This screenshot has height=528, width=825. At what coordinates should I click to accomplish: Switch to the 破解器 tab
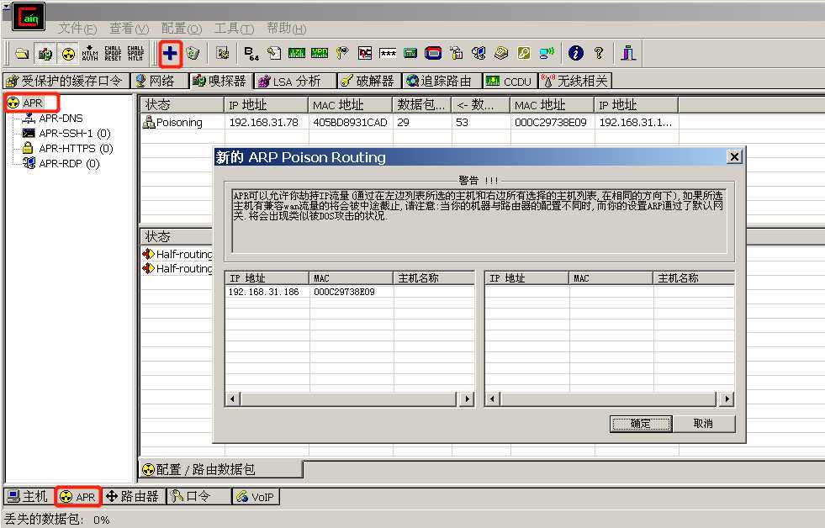tap(368, 81)
